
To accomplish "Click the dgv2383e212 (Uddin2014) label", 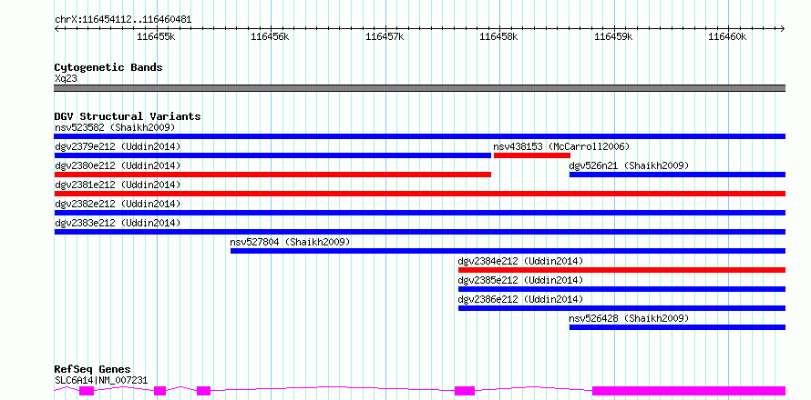I will (118, 223).
